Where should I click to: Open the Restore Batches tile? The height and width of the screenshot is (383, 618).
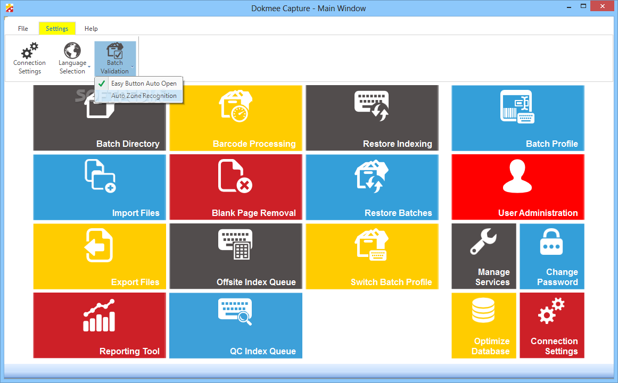pyautogui.click(x=372, y=187)
